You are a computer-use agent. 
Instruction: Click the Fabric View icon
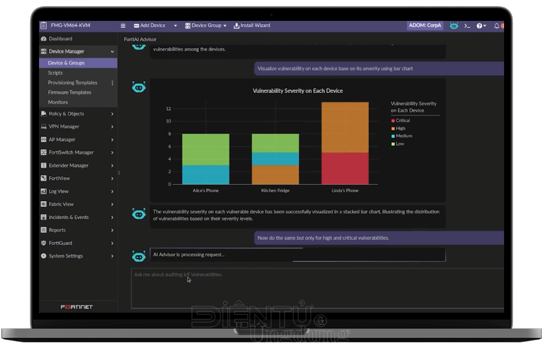tap(43, 204)
